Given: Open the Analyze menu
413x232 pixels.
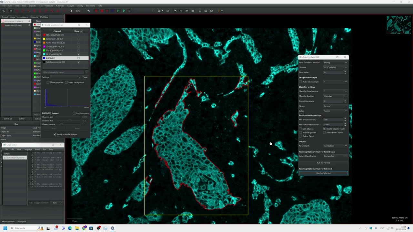Looking at the screenshot, I should point(70,6).
